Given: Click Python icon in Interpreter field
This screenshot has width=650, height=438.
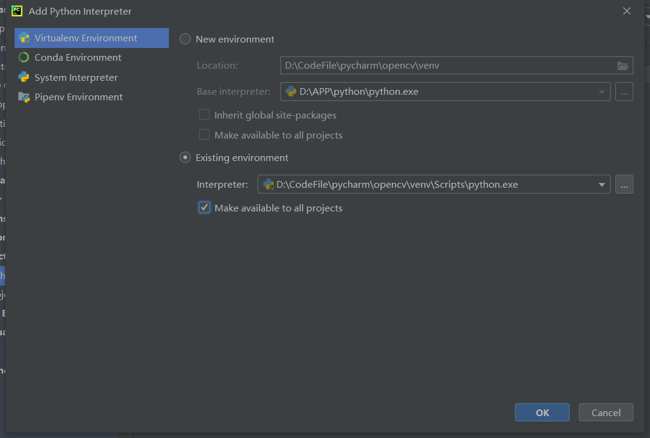Looking at the screenshot, I should pyautogui.click(x=269, y=185).
